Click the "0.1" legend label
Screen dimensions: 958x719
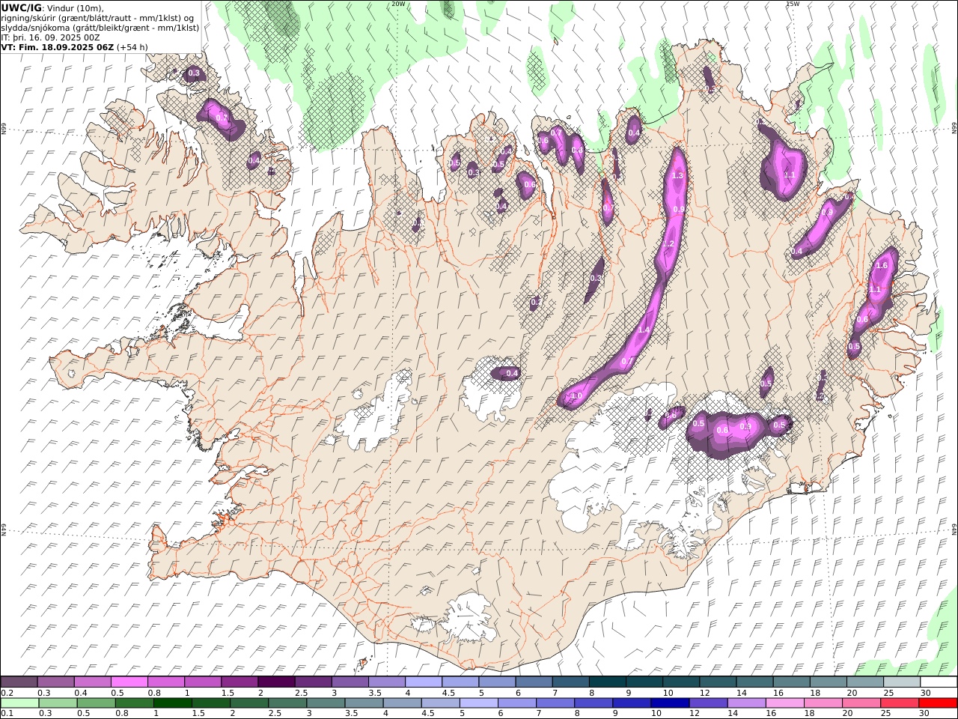(7, 714)
